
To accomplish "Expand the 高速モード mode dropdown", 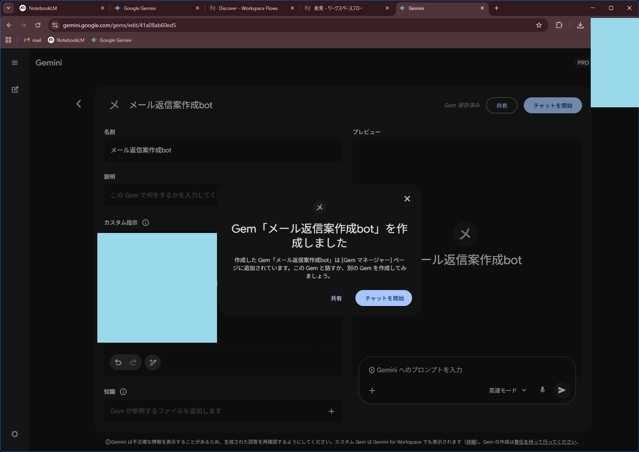I will pyautogui.click(x=508, y=391).
